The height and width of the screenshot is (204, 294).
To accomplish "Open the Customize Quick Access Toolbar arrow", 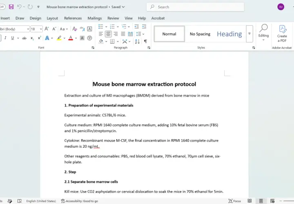I will (38, 7).
